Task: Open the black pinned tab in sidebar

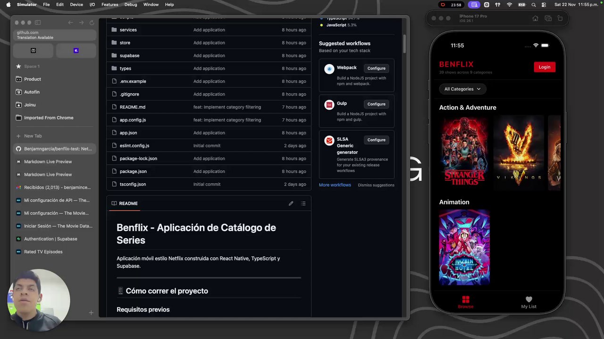Action: (x=33, y=50)
